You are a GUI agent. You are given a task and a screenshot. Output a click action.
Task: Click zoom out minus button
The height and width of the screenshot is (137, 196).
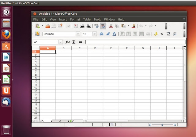(150, 125)
